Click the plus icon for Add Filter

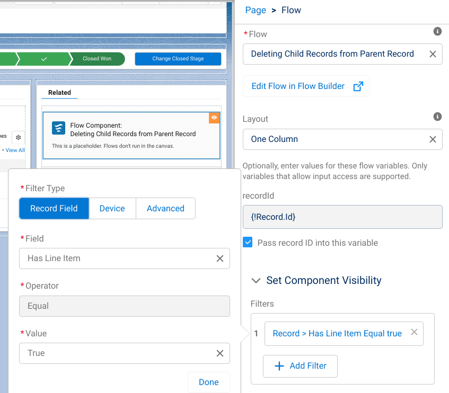pyautogui.click(x=279, y=366)
